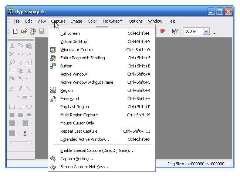Open the 100% zoom dropdown arrow
240x186 pixels.
coord(206,31)
